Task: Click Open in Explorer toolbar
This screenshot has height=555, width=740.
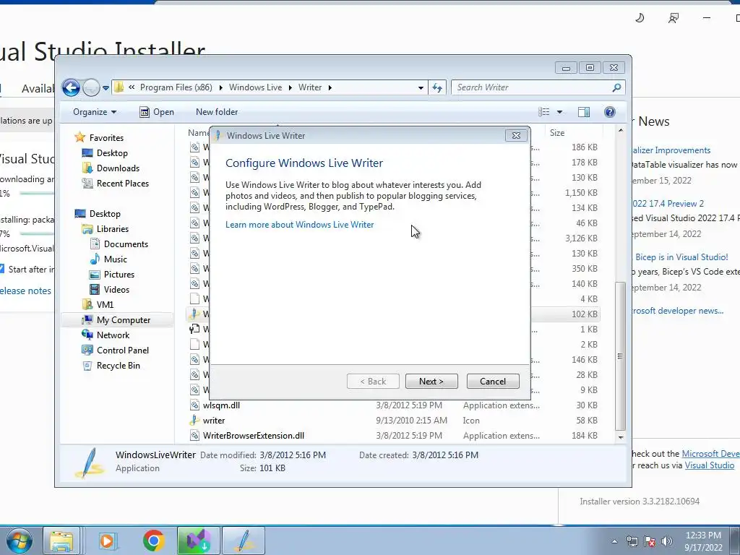Action: pyautogui.click(x=157, y=112)
